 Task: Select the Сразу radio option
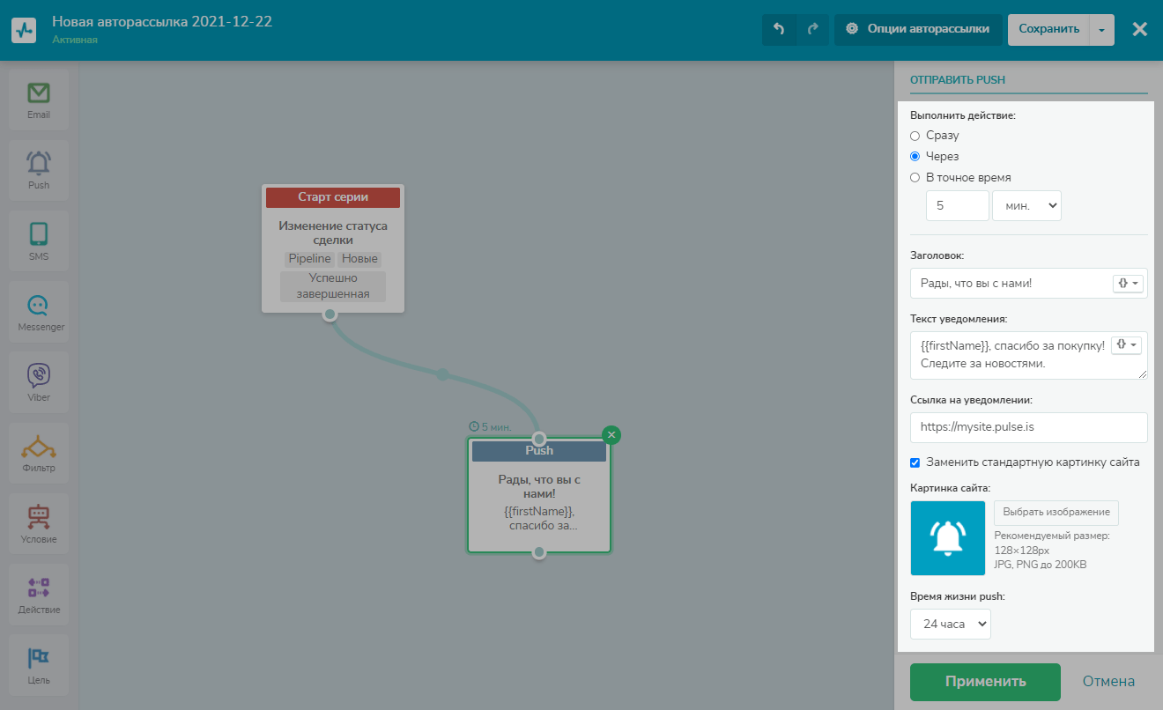tap(915, 136)
